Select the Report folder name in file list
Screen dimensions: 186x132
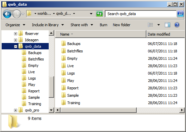pyautogui.click(x=73, y=88)
